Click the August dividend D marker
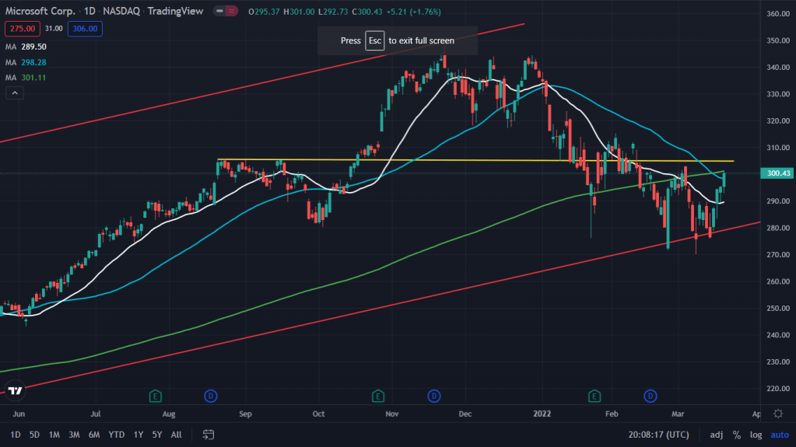This screenshot has width=796, height=447. [x=210, y=396]
